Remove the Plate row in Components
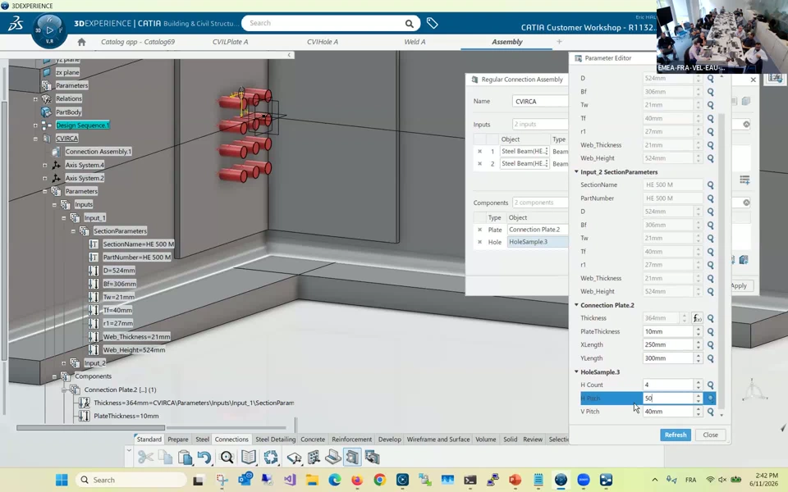The height and width of the screenshot is (492, 788). (x=479, y=230)
